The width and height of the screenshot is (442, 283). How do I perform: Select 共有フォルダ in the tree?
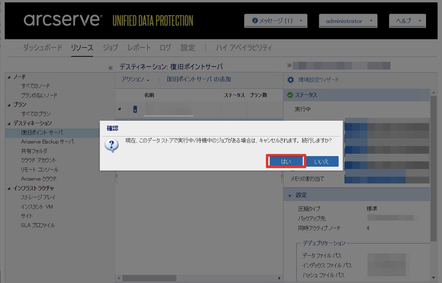point(34,151)
